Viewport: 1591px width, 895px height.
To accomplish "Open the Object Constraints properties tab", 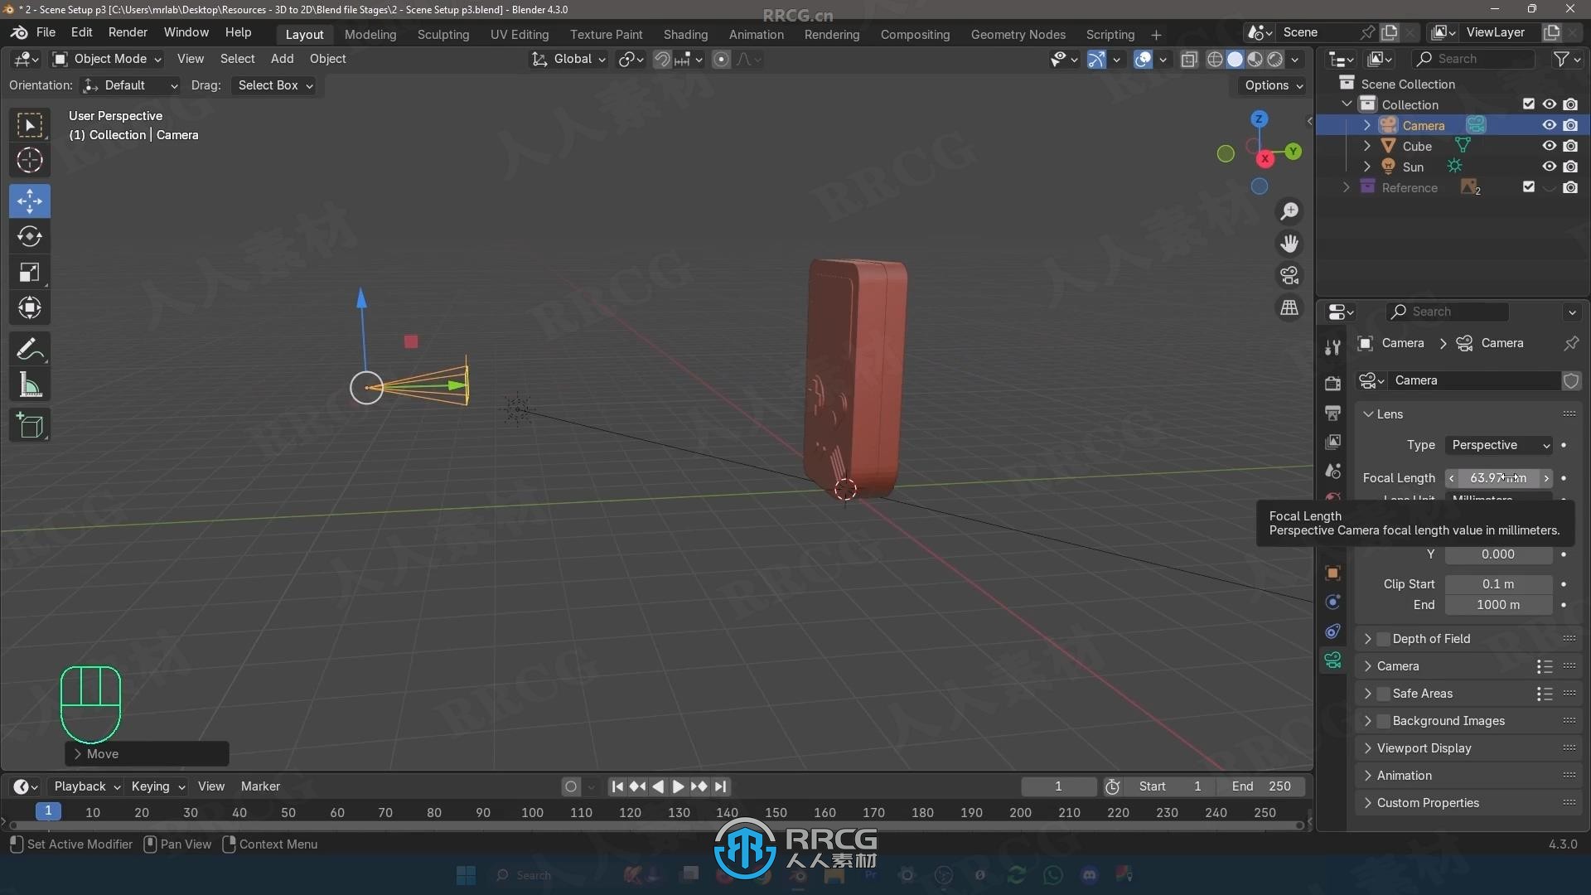I will pyautogui.click(x=1332, y=631).
